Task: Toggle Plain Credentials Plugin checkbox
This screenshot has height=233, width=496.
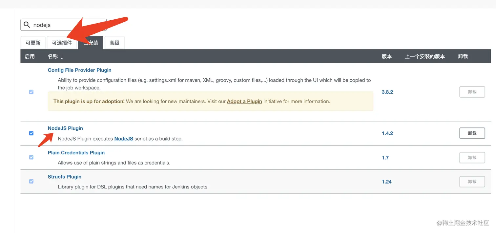Action: (31, 157)
